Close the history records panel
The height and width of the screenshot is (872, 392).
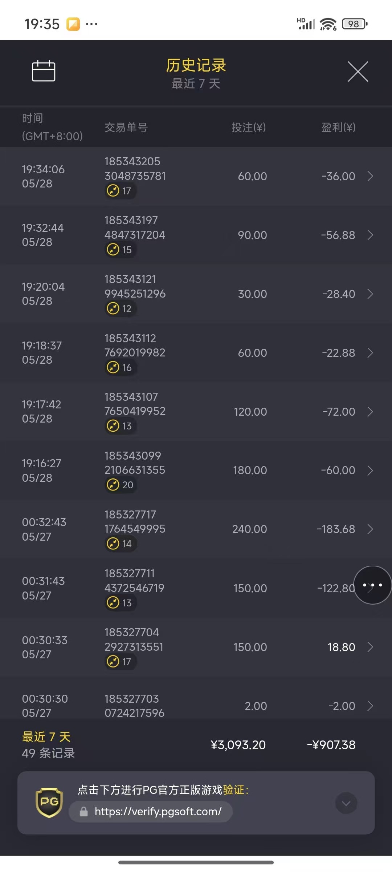tap(358, 72)
